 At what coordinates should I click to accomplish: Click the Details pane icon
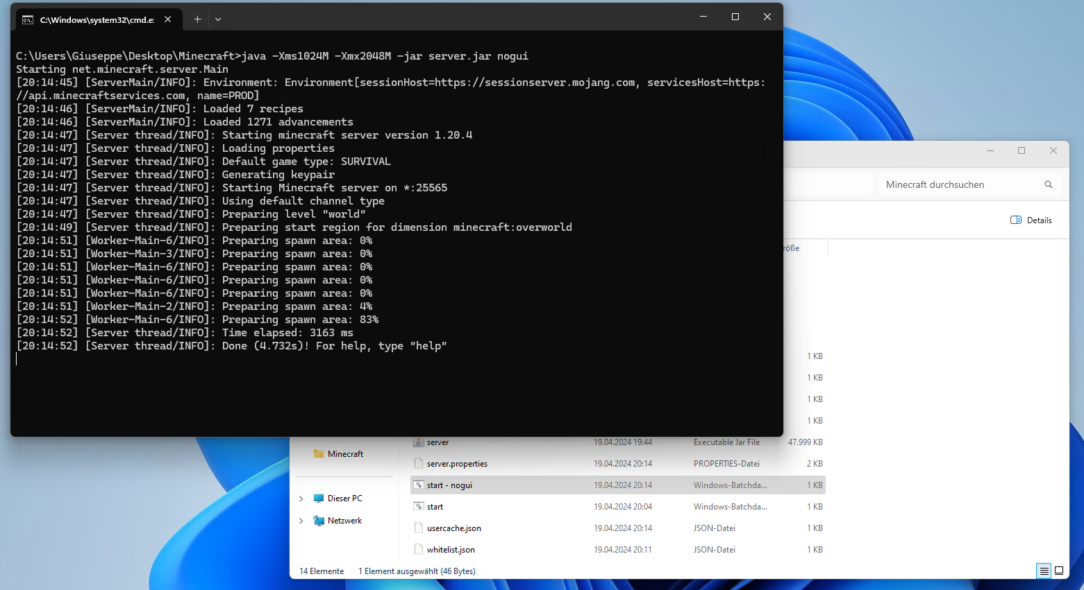click(1016, 220)
